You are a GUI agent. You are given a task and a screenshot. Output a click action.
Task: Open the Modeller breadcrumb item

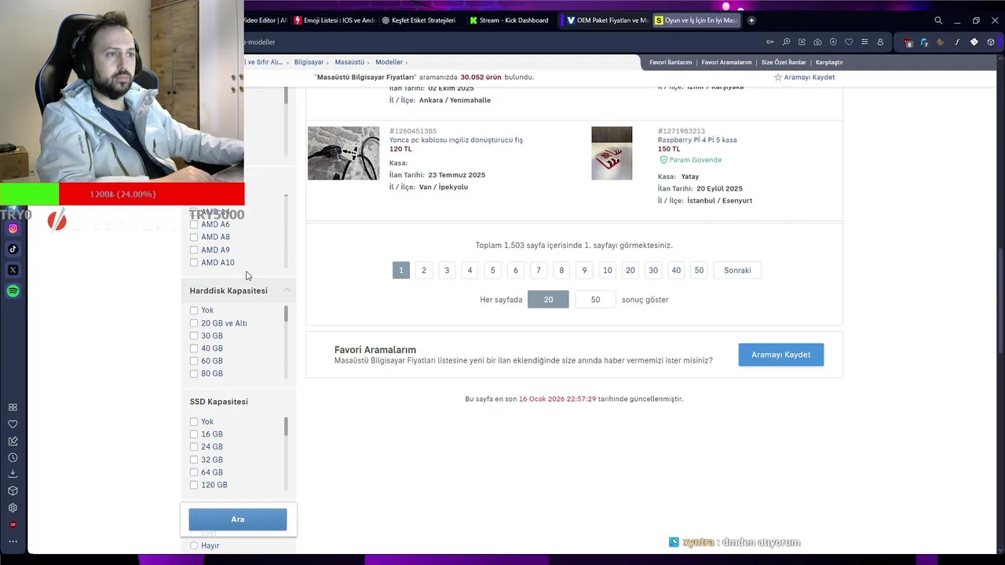[389, 62]
